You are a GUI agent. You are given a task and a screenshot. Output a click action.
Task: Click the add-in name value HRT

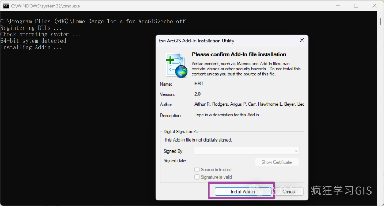199,84
